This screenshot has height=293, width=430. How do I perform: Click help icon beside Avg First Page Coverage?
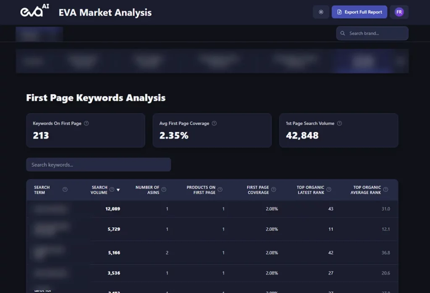pos(214,123)
